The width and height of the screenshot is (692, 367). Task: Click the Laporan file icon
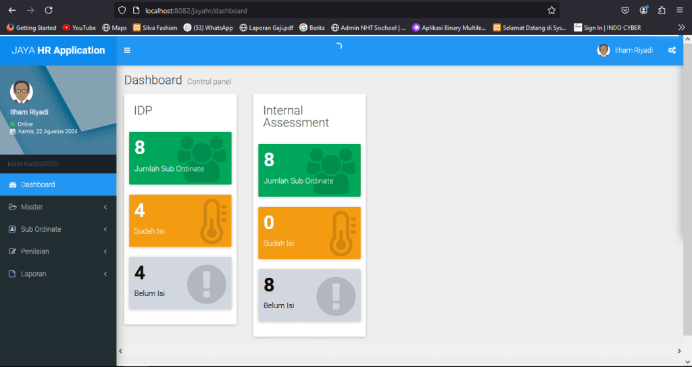12,274
